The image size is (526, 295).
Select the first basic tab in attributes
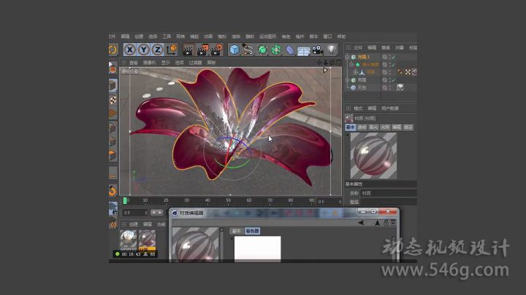pos(351,127)
